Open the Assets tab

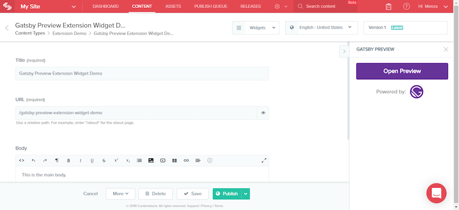click(x=173, y=6)
